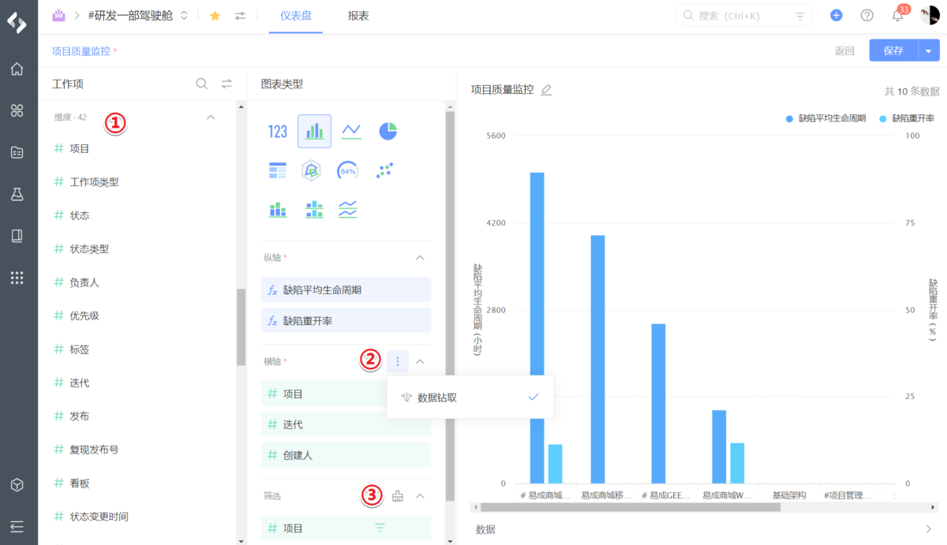Click the 保存 button
947x545 pixels.
point(893,50)
